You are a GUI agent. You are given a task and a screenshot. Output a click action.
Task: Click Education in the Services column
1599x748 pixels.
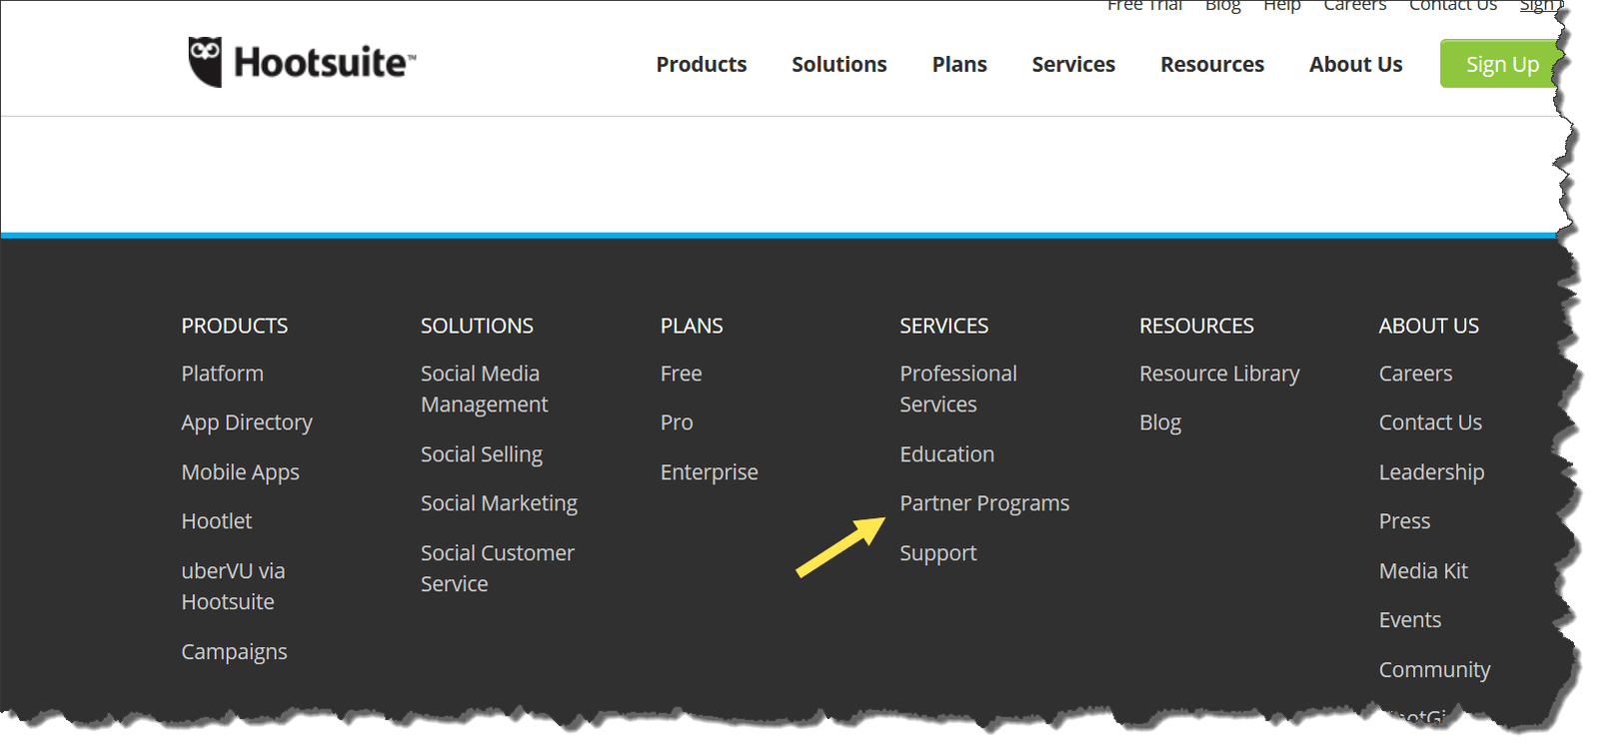click(x=946, y=454)
